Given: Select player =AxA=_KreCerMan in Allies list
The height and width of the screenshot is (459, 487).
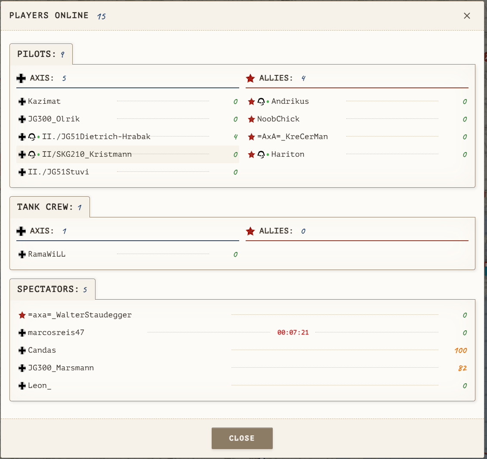Looking at the screenshot, I should point(357,137).
